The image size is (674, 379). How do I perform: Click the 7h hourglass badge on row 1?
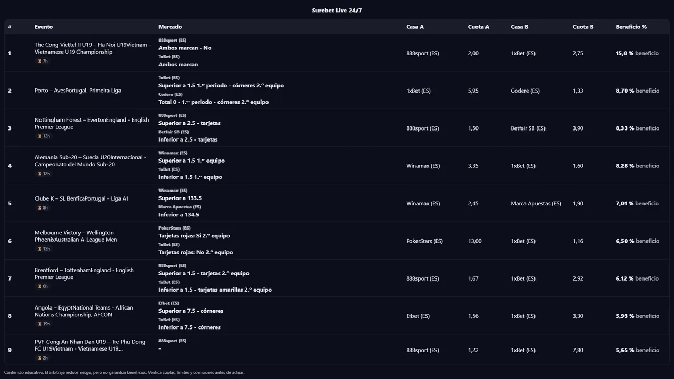pos(43,61)
